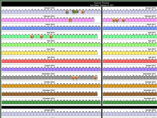Image resolution: width=157 pixels, height=118 pixels.
Task: Select the August 12, 2016 day cell
Action: [38, 70]
